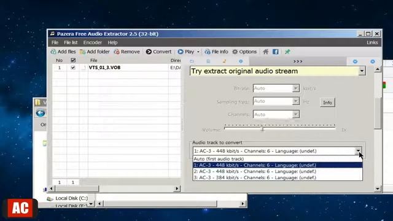
Task: Select the VTS_01_3.VOB file name
Action: point(104,68)
